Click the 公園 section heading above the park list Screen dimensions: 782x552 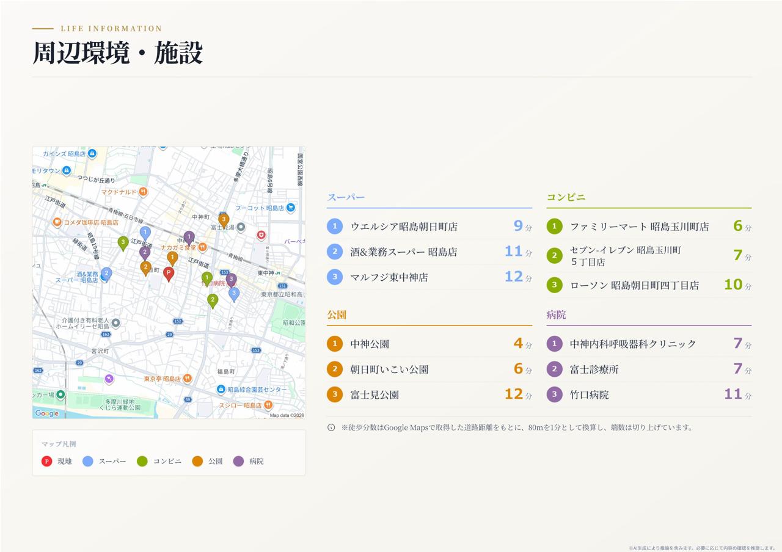point(337,315)
